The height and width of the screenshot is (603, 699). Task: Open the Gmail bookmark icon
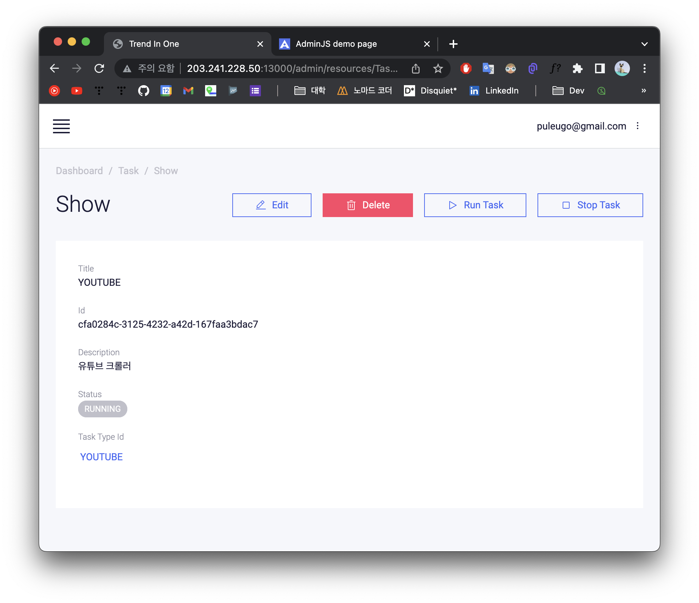click(188, 91)
